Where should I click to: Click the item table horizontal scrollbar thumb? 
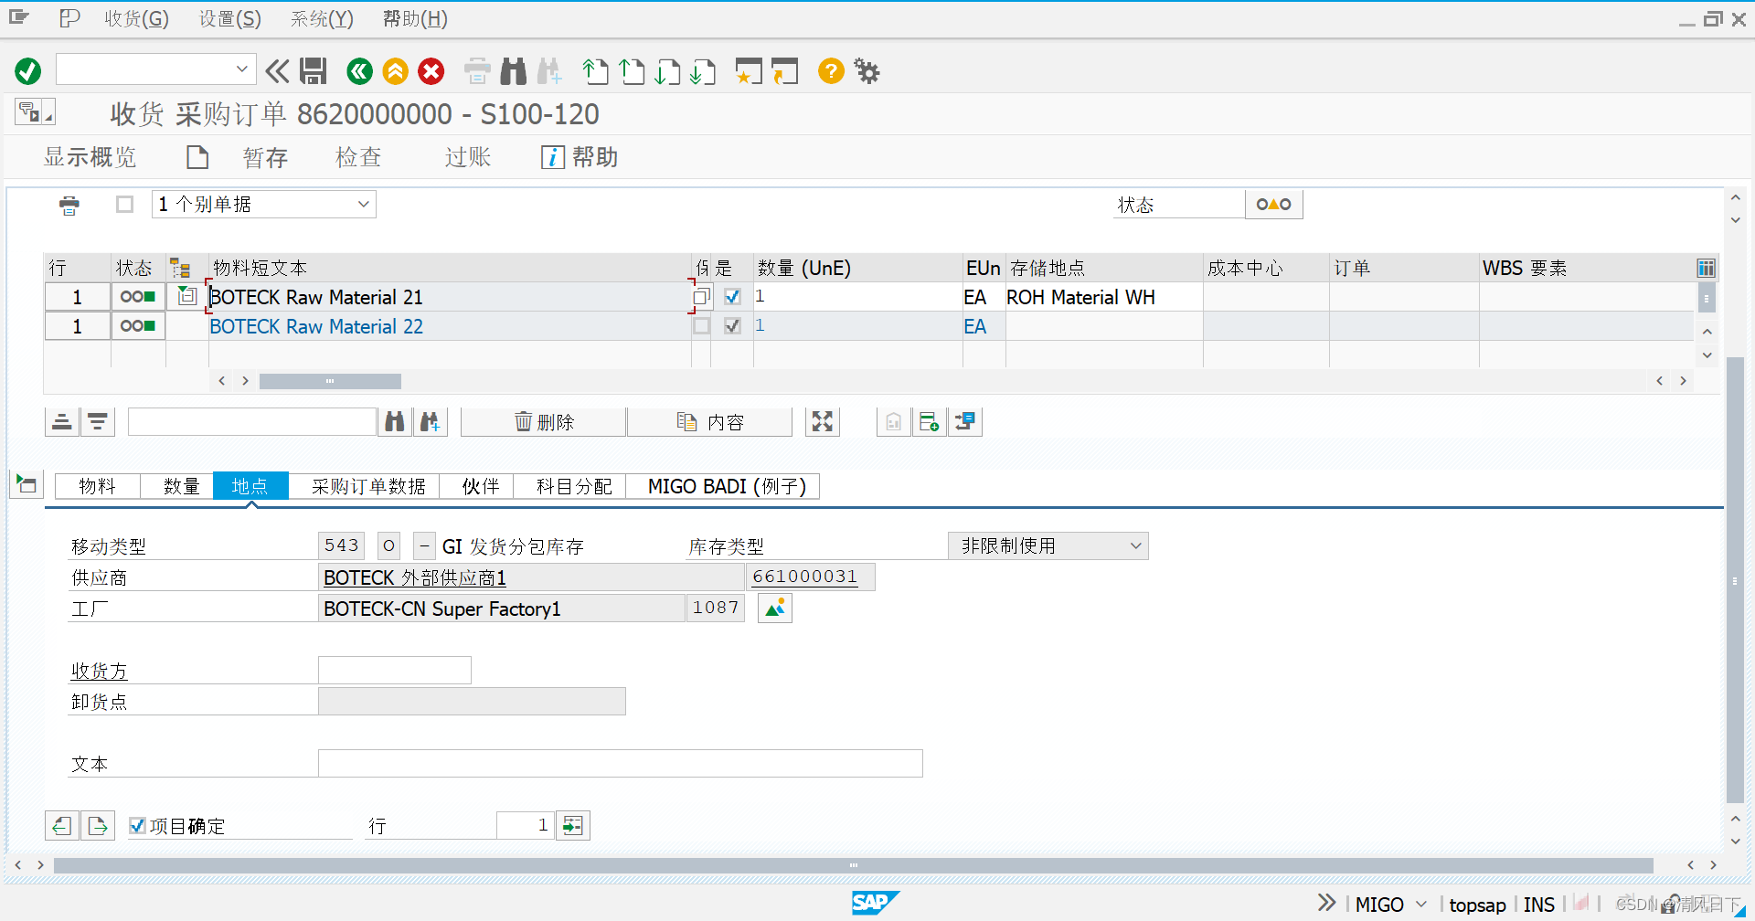(330, 381)
